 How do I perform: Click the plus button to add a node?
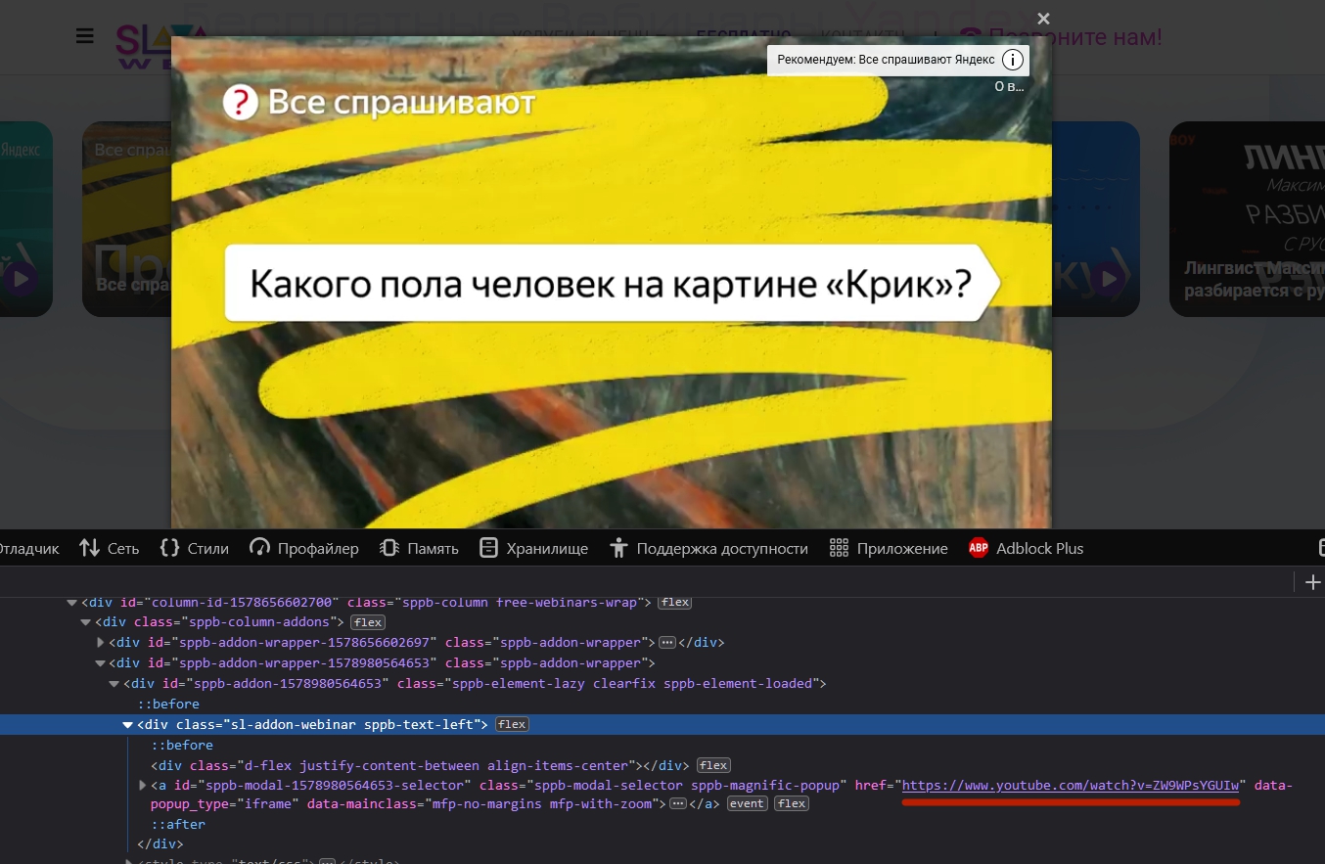1312,582
